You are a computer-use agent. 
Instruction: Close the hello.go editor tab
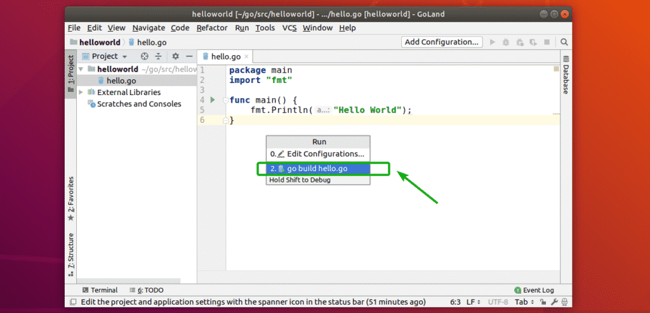click(246, 56)
